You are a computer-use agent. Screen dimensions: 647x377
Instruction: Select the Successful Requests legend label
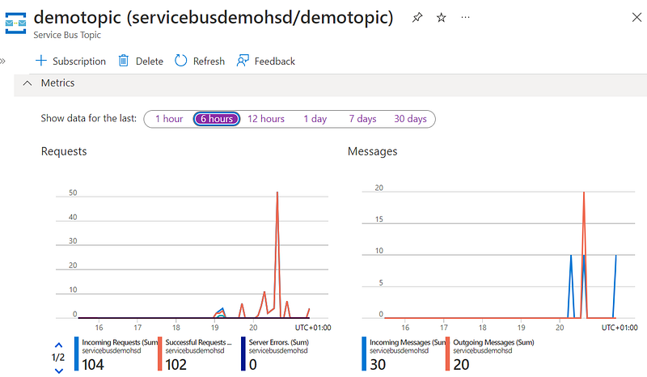click(198, 342)
